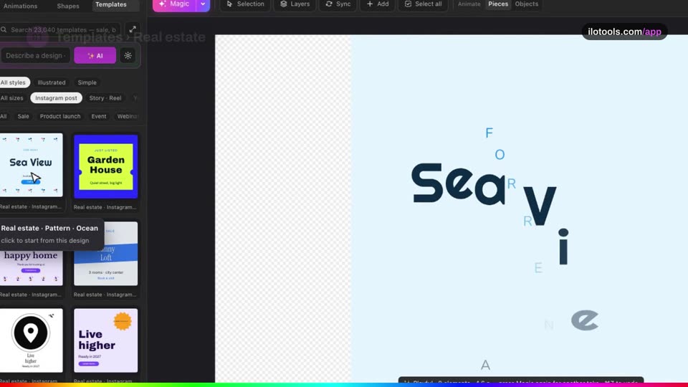Image resolution: width=688 pixels, height=387 pixels.
Task: Open the ilotools.com/app link
Action: (x=624, y=32)
